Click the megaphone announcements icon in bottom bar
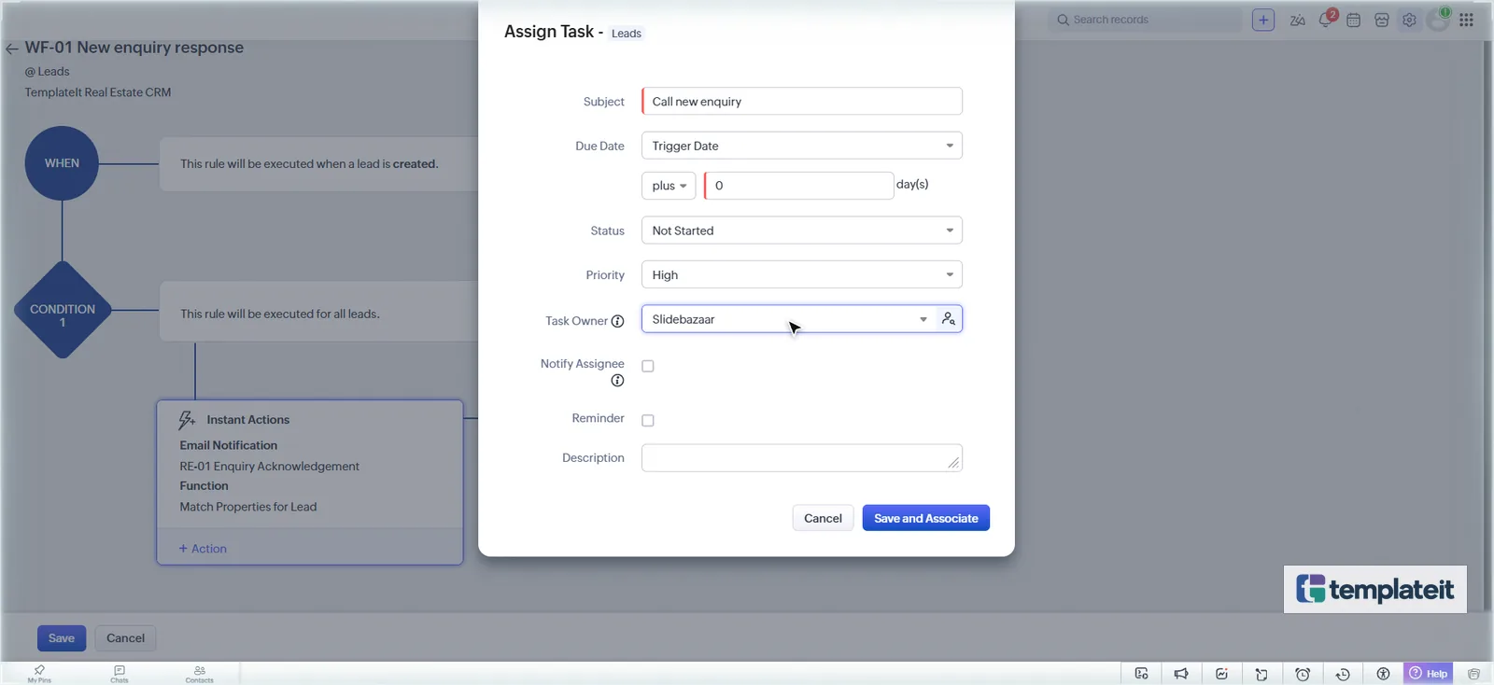Viewport: 1494px width, 685px height. (x=1181, y=674)
